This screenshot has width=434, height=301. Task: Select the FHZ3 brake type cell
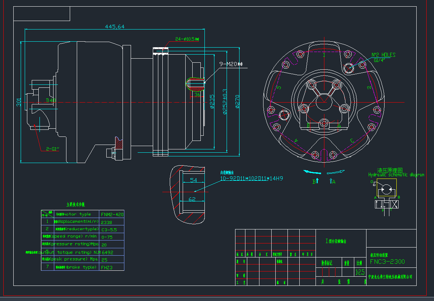(x=107, y=267)
